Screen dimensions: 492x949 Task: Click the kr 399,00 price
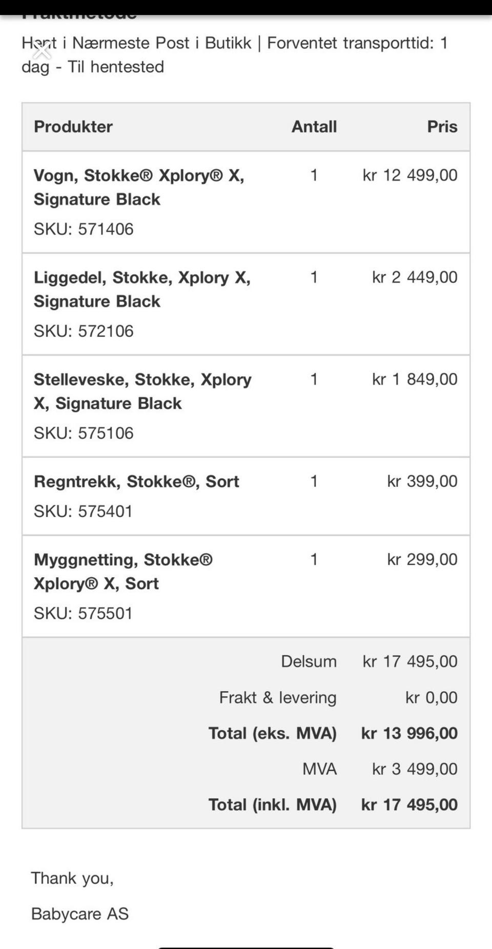[422, 482]
